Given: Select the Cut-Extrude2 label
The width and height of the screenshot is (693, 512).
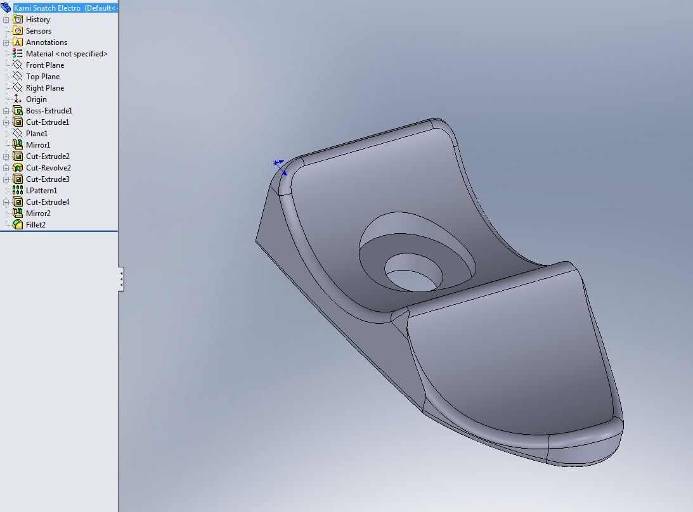Looking at the screenshot, I should (x=48, y=157).
